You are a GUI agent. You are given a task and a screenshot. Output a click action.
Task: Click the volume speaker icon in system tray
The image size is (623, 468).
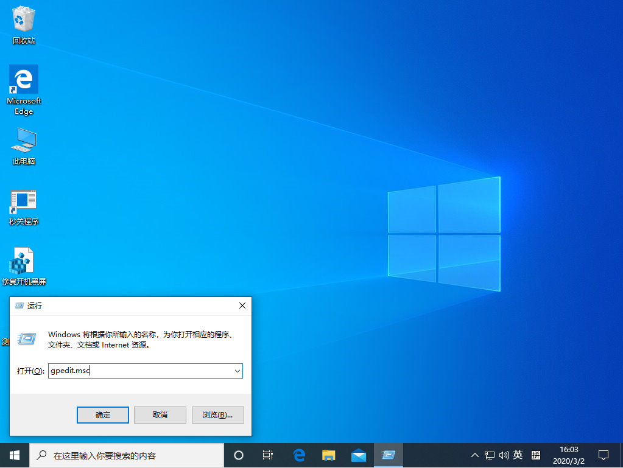(x=503, y=455)
